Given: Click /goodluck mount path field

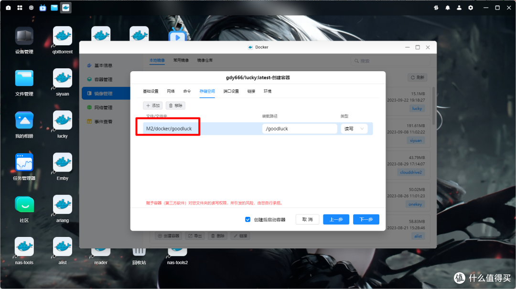Looking at the screenshot, I should 300,128.
